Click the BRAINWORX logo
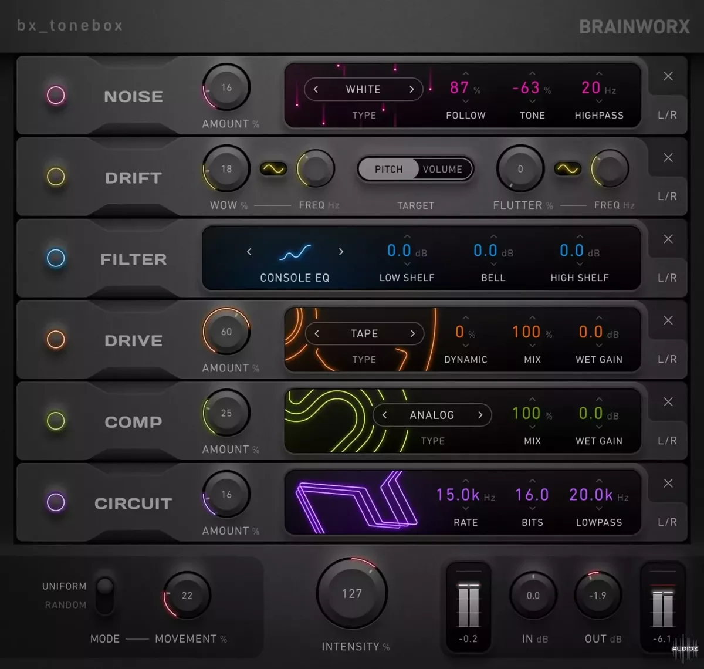Screen dimensions: 704x669 (x=634, y=27)
